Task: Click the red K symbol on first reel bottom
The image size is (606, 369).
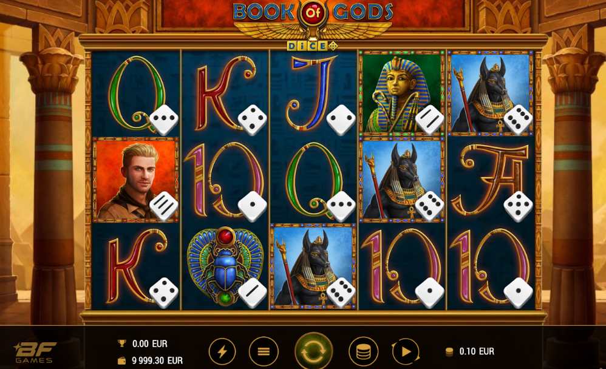Action: pyautogui.click(x=136, y=266)
